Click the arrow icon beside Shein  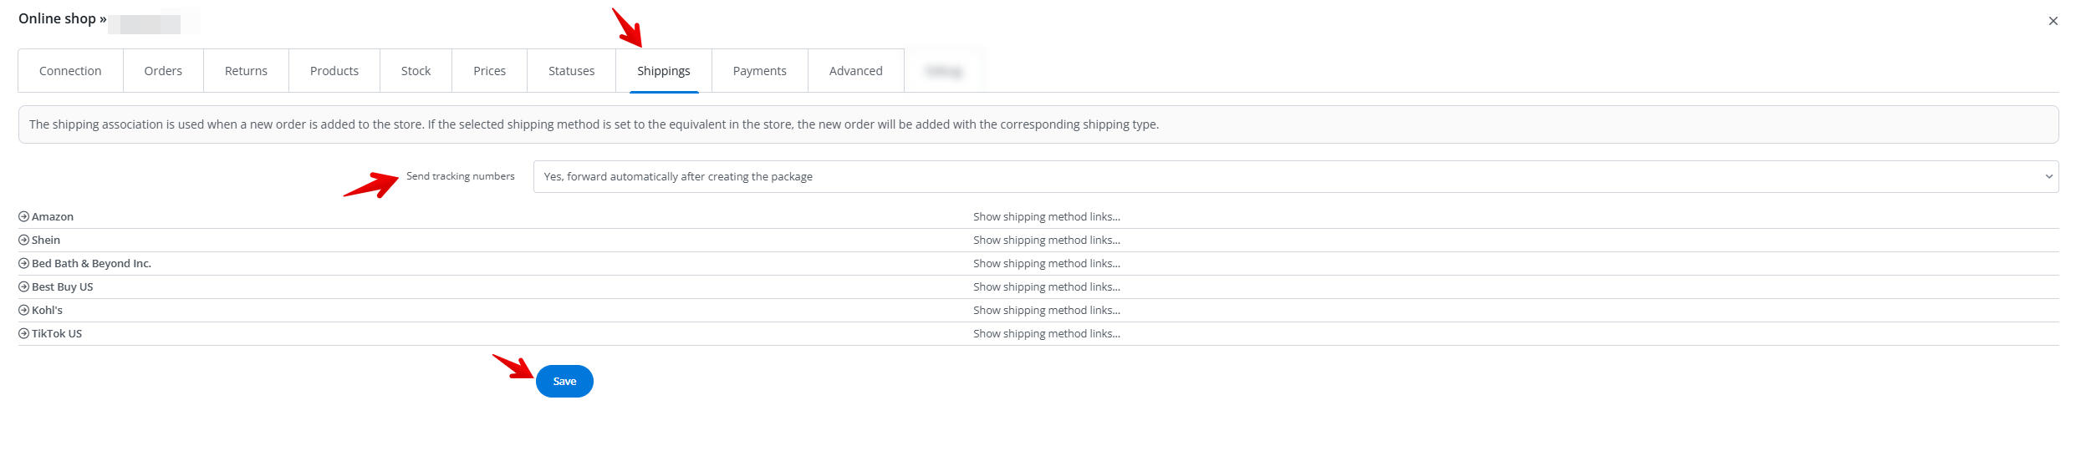pos(23,240)
